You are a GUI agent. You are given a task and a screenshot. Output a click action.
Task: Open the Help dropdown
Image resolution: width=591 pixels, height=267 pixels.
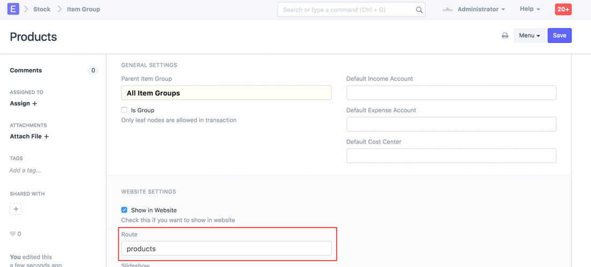tap(530, 9)
